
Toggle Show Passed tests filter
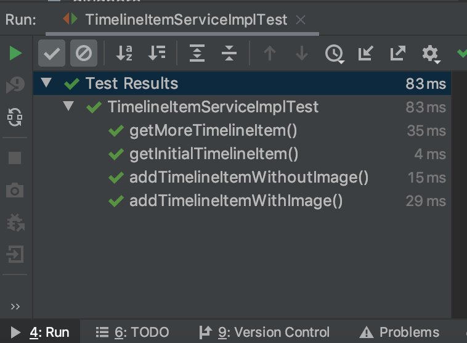[x=52, y=54]
